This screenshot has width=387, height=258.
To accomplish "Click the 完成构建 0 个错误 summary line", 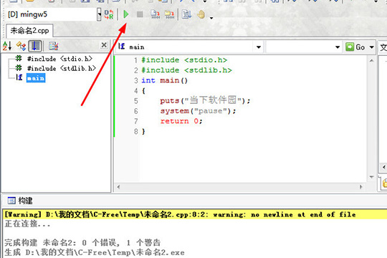I will [x=82, y=243].
